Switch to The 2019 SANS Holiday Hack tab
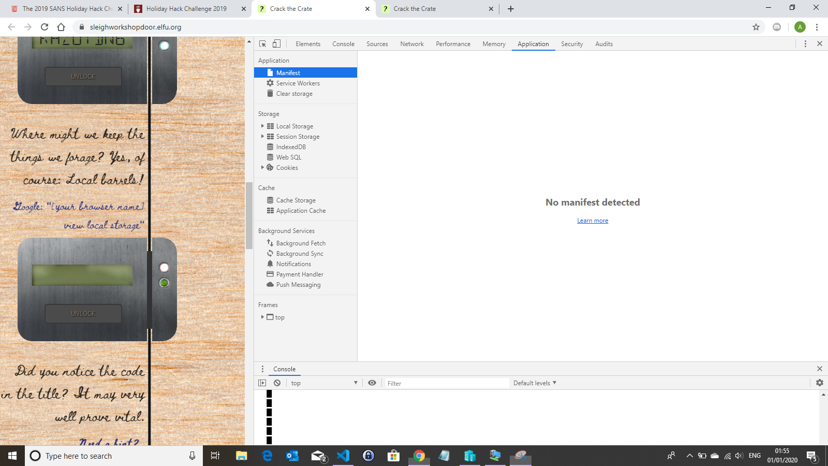 [x=66, y=9]
